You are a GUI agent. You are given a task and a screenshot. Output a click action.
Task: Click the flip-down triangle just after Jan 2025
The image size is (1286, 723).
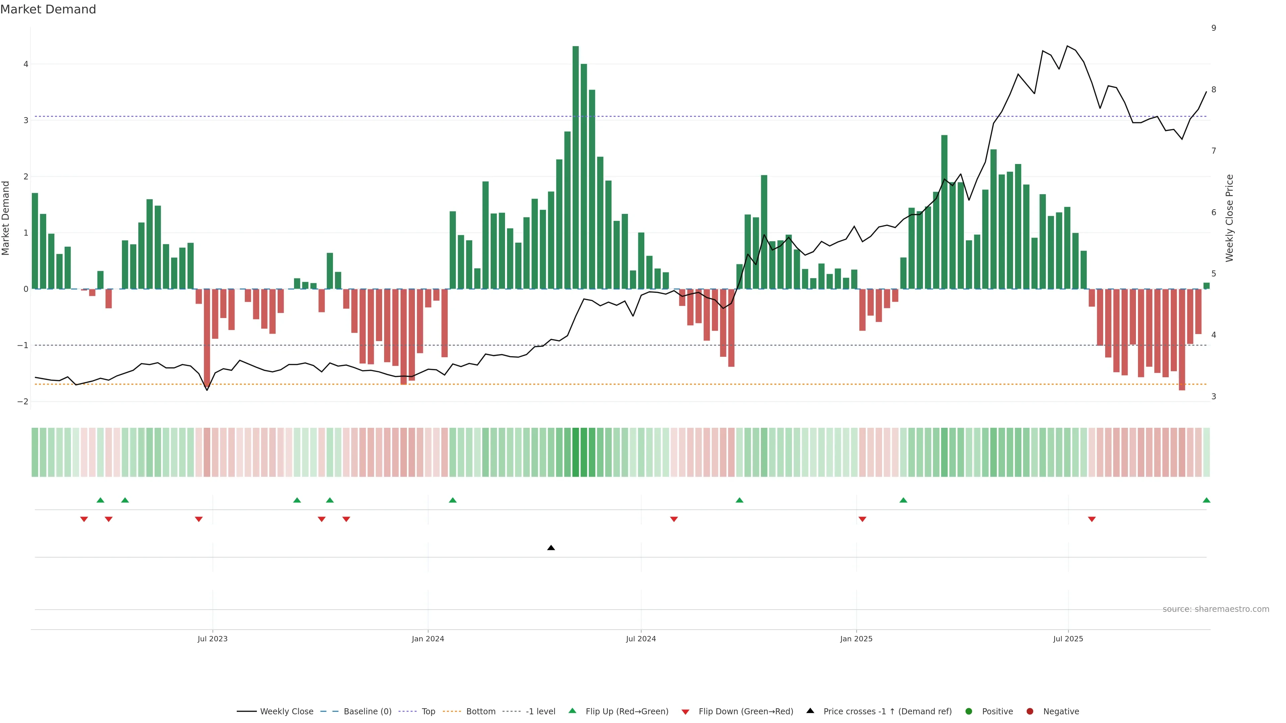coord(862,519)
